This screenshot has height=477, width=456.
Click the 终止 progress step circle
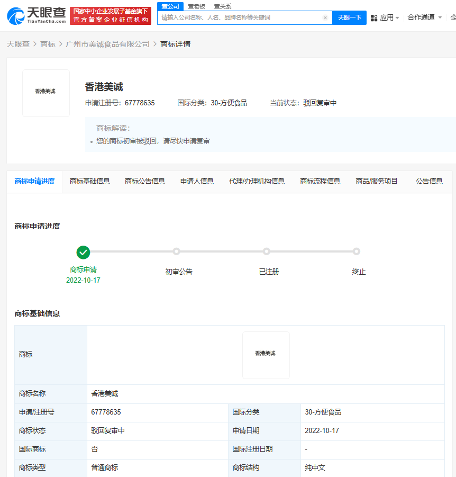[357, 251]
